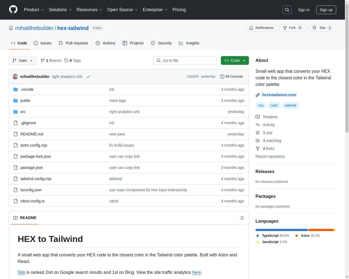Expand the Product menu

[x=34, y=10]
